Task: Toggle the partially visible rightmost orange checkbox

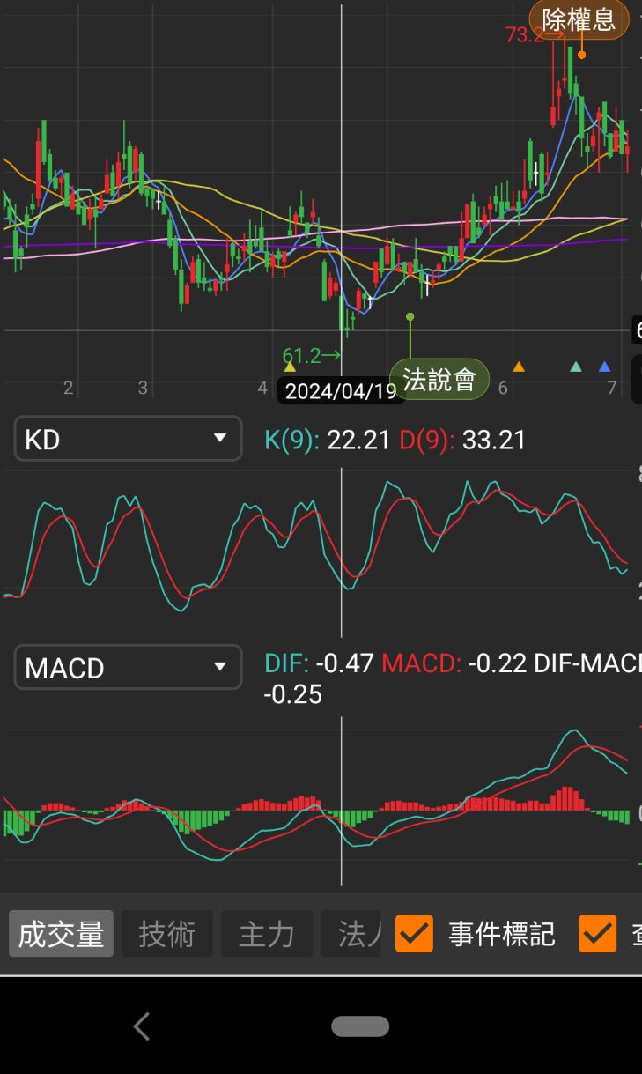Action: click(x=597, y=934)
